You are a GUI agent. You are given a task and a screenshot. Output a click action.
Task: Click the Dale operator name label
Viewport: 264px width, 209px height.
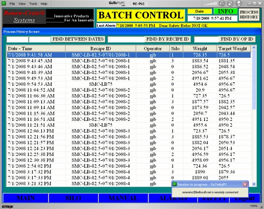[199, 11]
